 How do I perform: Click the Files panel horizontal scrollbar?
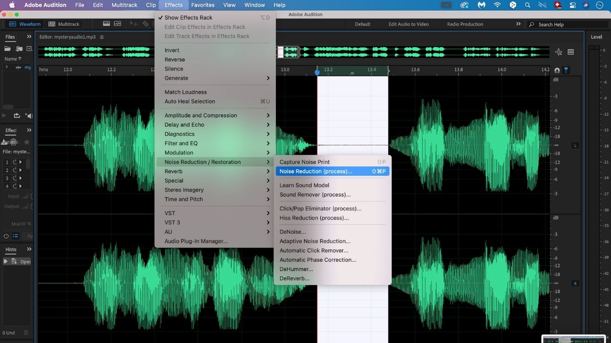coord(8,107)
